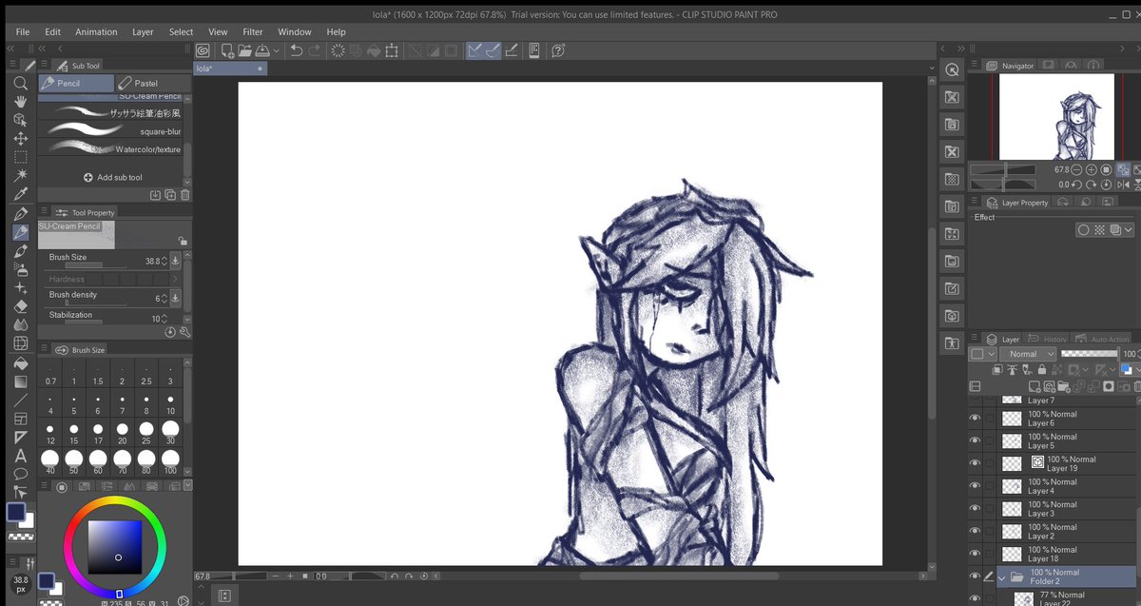Click Add sub tool button
1141x606 pixels.
pos(112,177)
